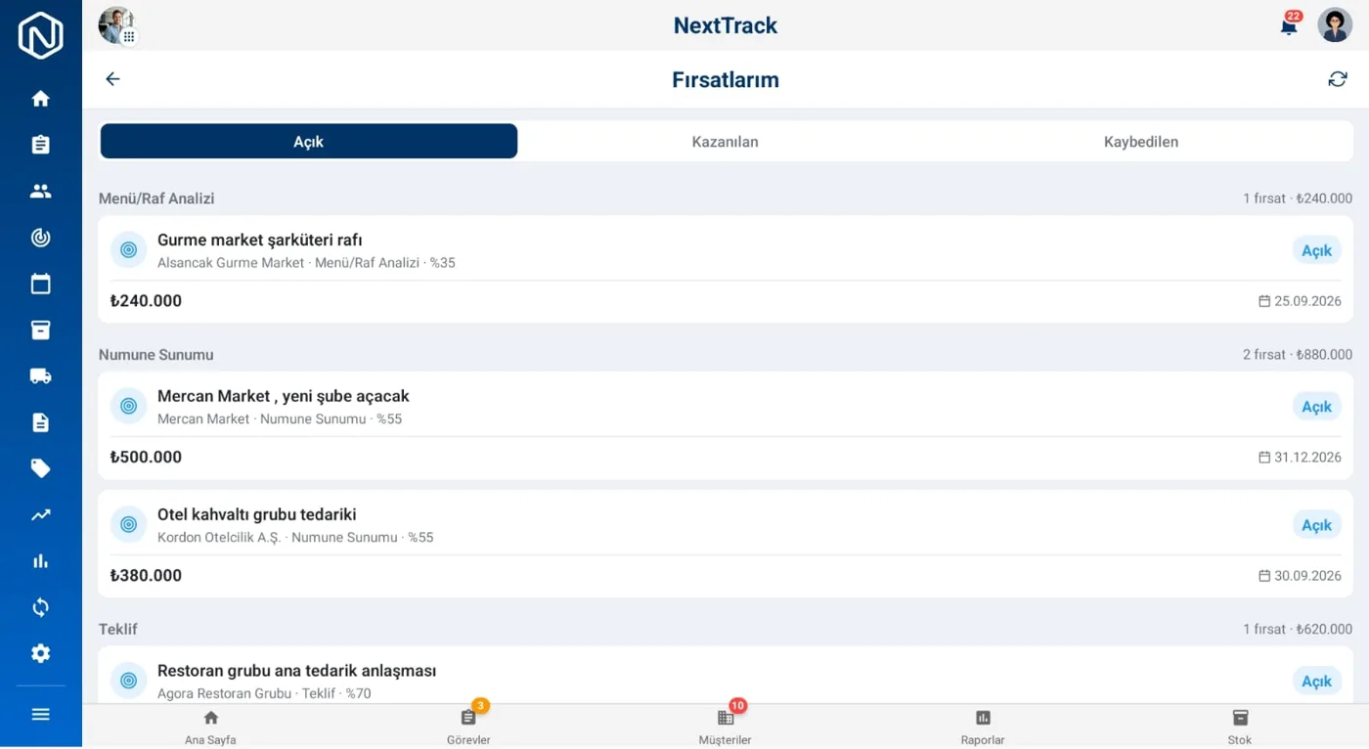Open the document icon in the sidebar
This screenshot has width=1369, height=749.
pyautogui.click(x=40, y=422)
